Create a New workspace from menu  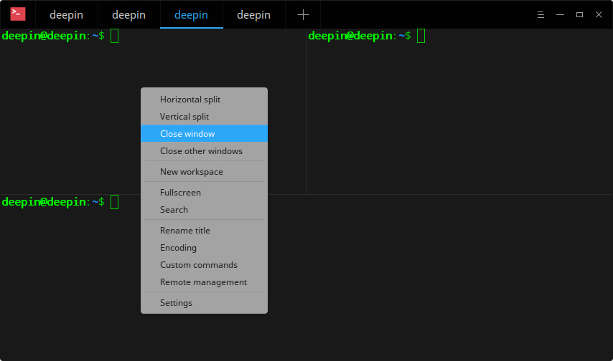(192, 172)
